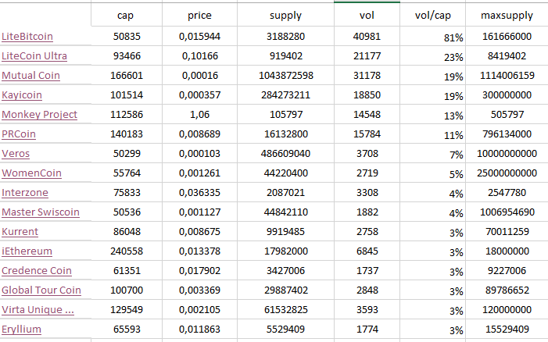Select LiteBitcoin's 81% vol/cap cell
This screenshot has height=342, width=548.
pyautogui.click(x=435, y=37)
